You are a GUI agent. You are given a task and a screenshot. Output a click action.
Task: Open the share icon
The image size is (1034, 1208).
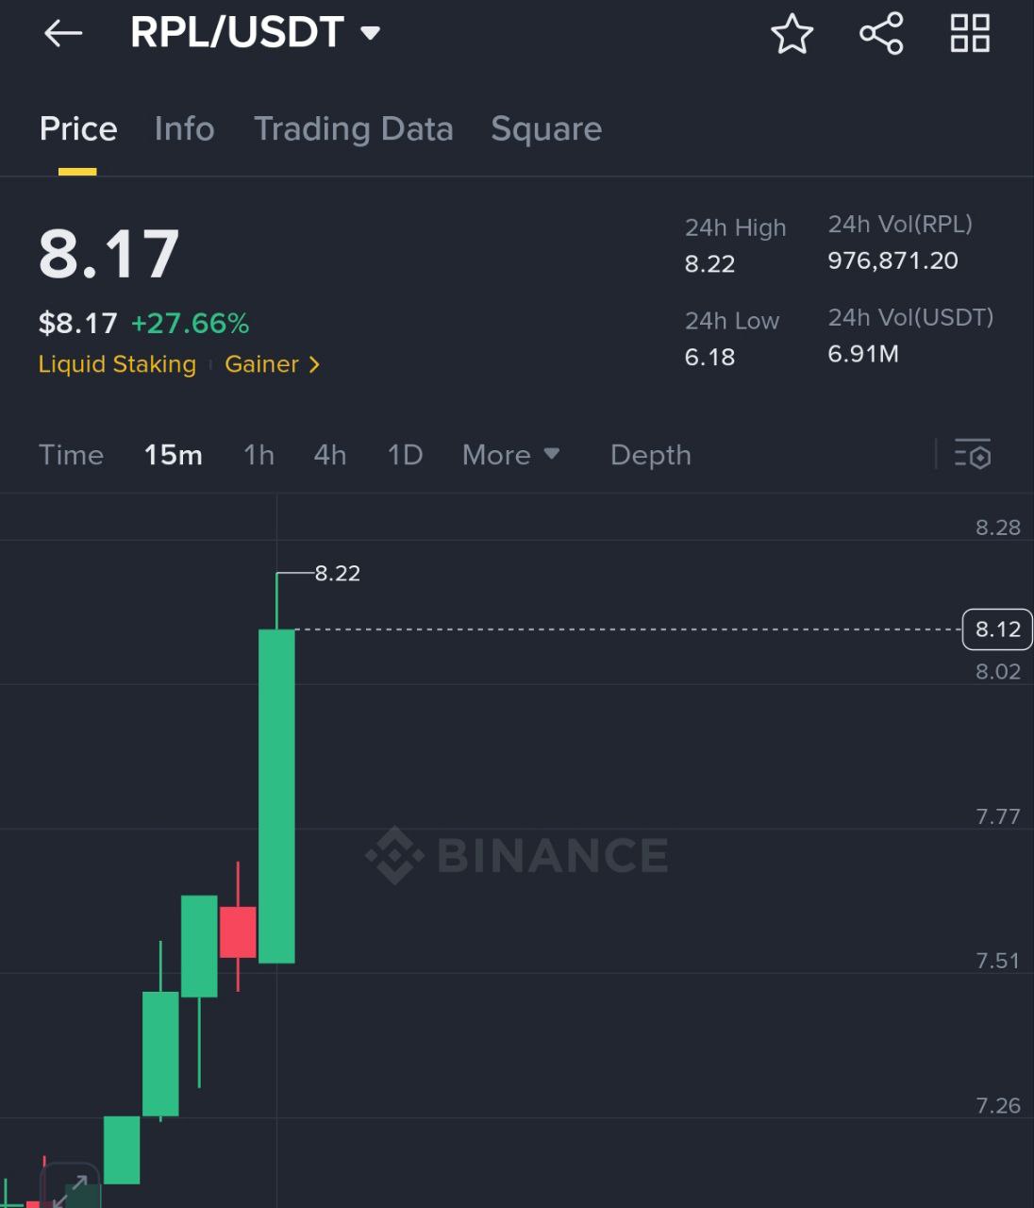pos(881,34)
